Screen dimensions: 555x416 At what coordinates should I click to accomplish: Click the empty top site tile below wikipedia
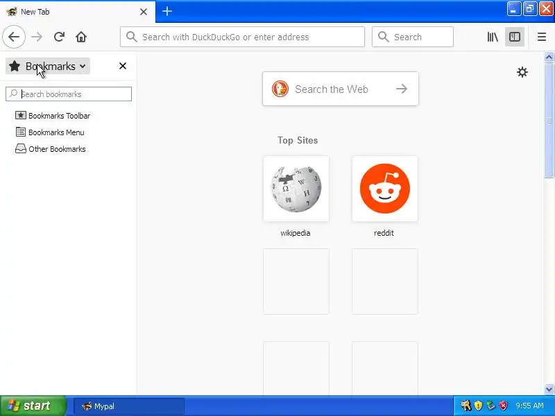coord(296,281)
